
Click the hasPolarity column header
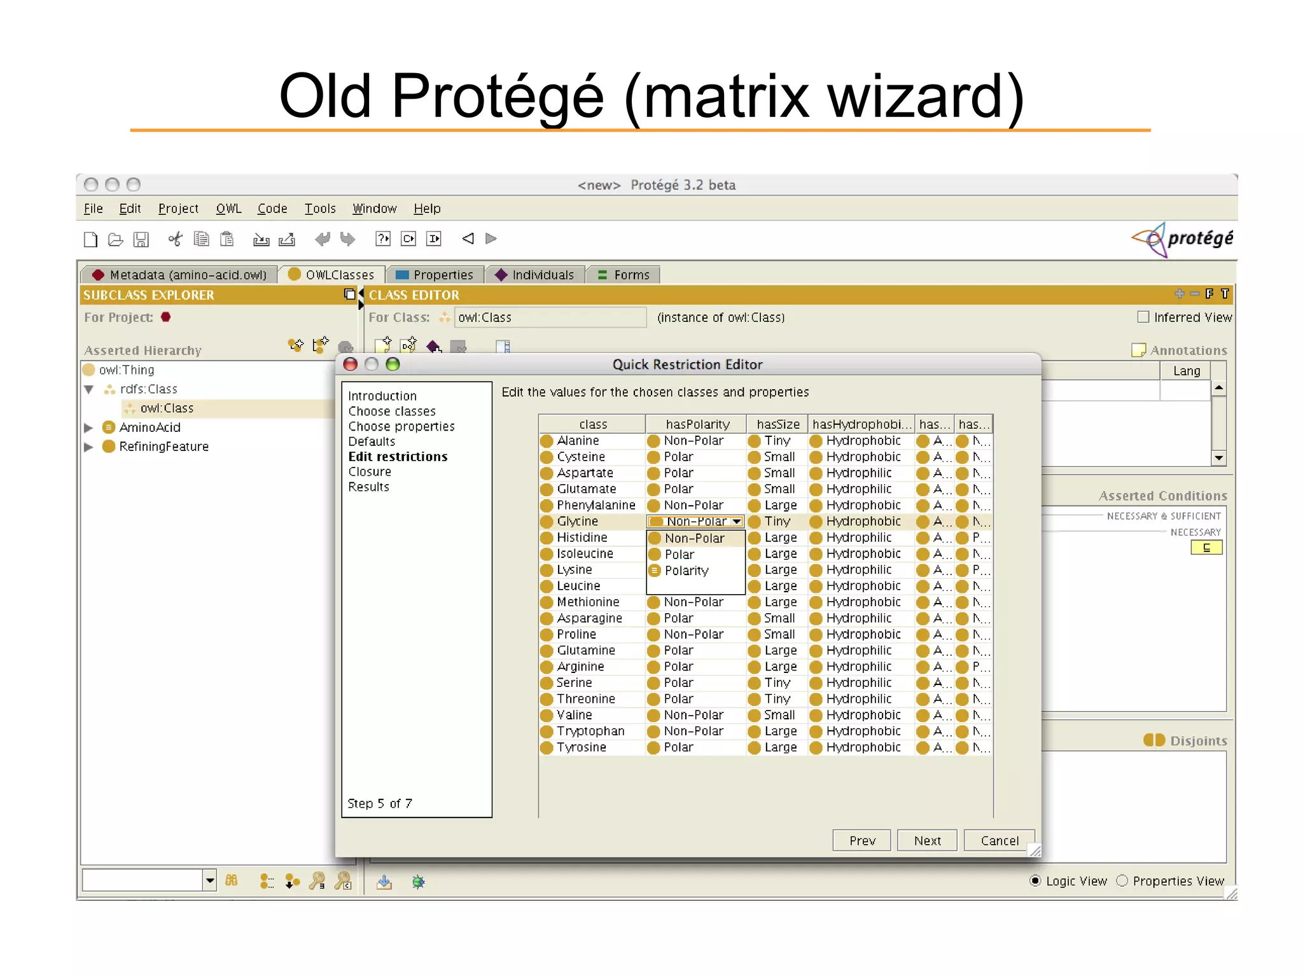tap(697, 424)
